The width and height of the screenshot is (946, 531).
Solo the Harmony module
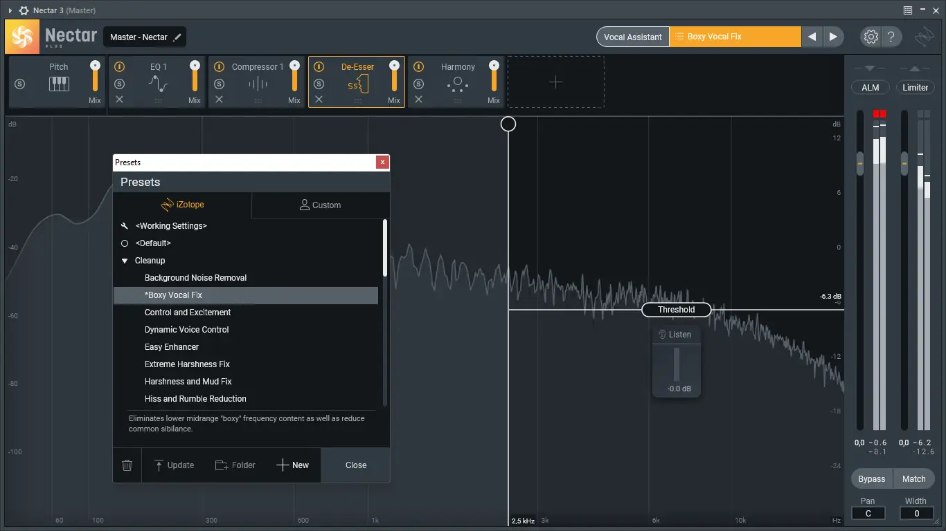click(419, 84)
